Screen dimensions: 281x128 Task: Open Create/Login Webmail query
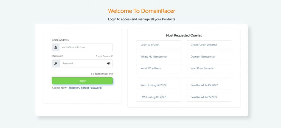coord(209,45)
